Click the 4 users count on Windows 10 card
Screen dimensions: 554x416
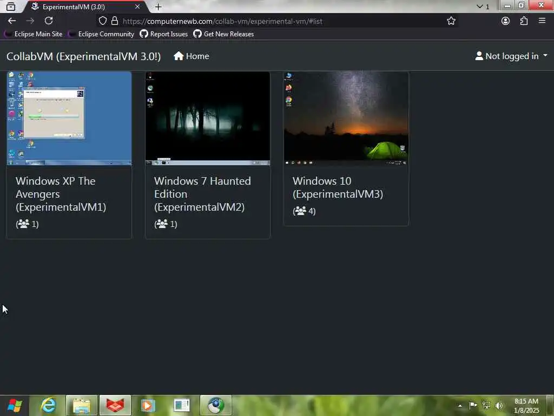[x=304, y=211]
